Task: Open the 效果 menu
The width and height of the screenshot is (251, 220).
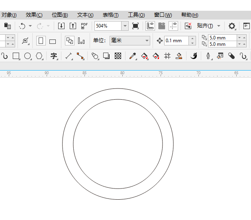Action: pyautogui.click(x=34, y=15)
